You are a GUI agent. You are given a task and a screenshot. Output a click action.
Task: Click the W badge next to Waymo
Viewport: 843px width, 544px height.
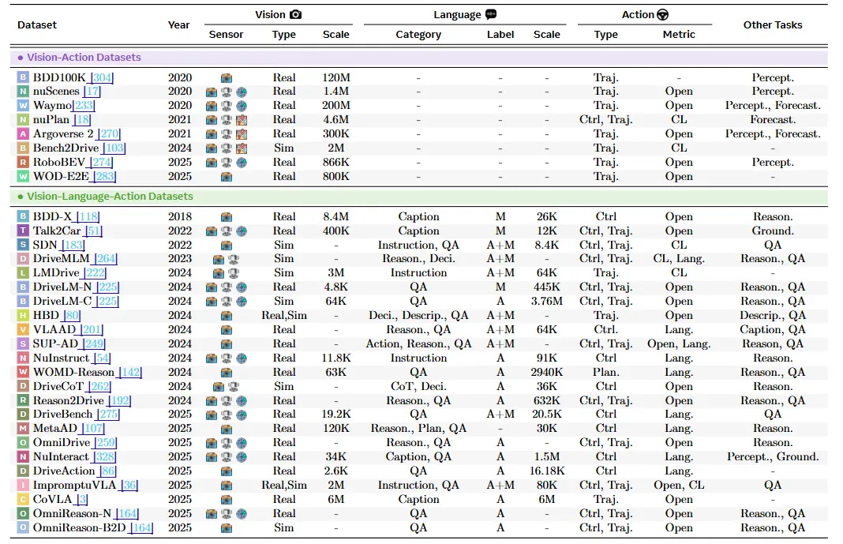(x=23, y=105)
